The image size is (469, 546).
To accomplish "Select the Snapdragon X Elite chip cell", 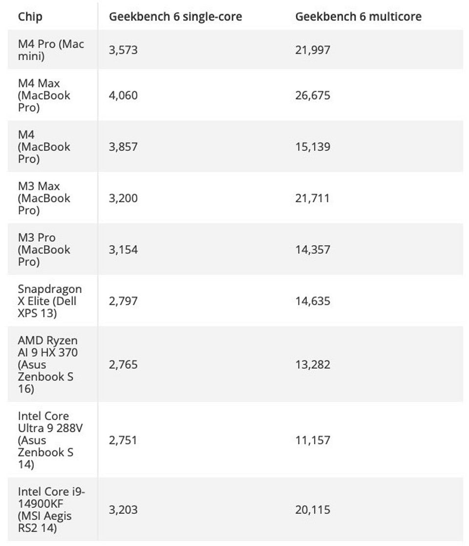I will coord(50,301).
